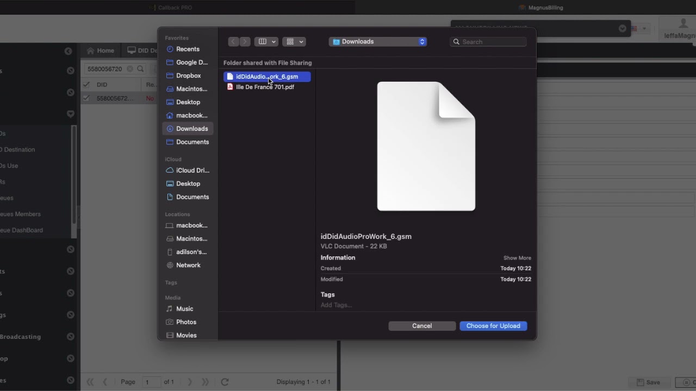
Task: Click the Save button in the form
Action: coord(648,382)
